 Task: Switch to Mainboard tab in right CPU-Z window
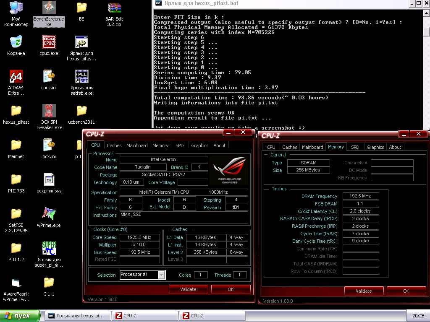pos(312,147)
